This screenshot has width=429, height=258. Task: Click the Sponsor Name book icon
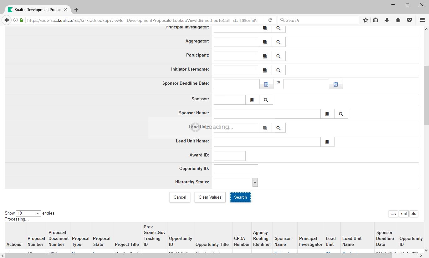click(x=327, y=114)
